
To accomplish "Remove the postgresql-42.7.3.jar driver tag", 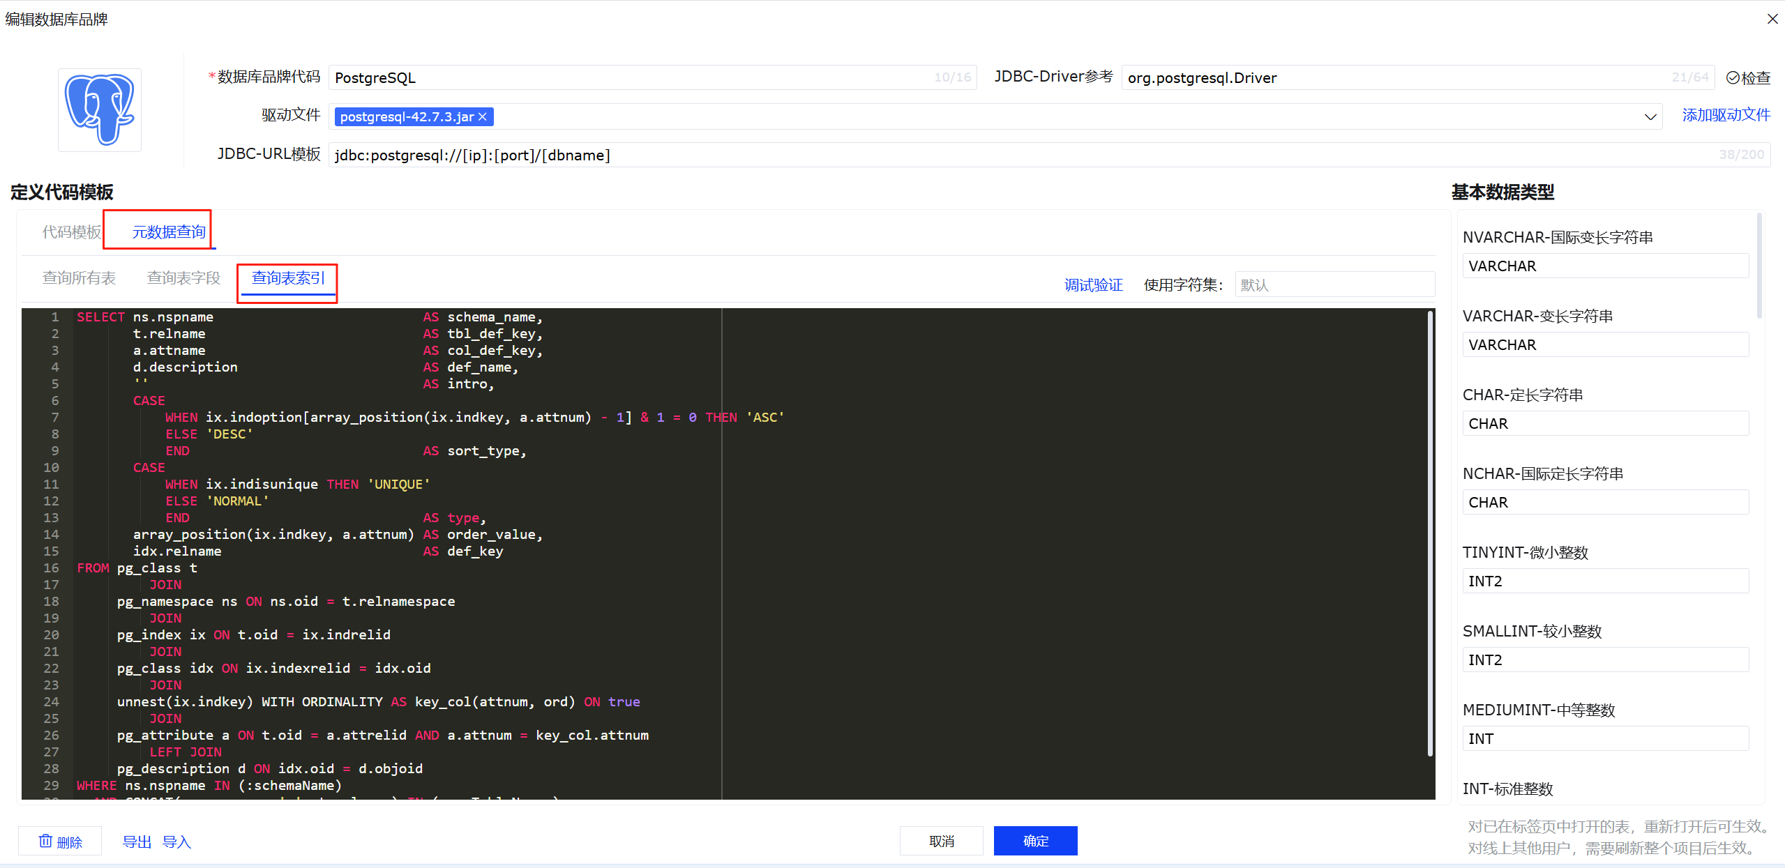I will [x=483, y=116].
